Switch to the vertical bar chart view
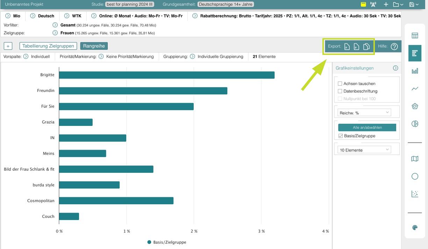Image resolution: width=428 pixels, height=249 pixels. click(415, 71)
